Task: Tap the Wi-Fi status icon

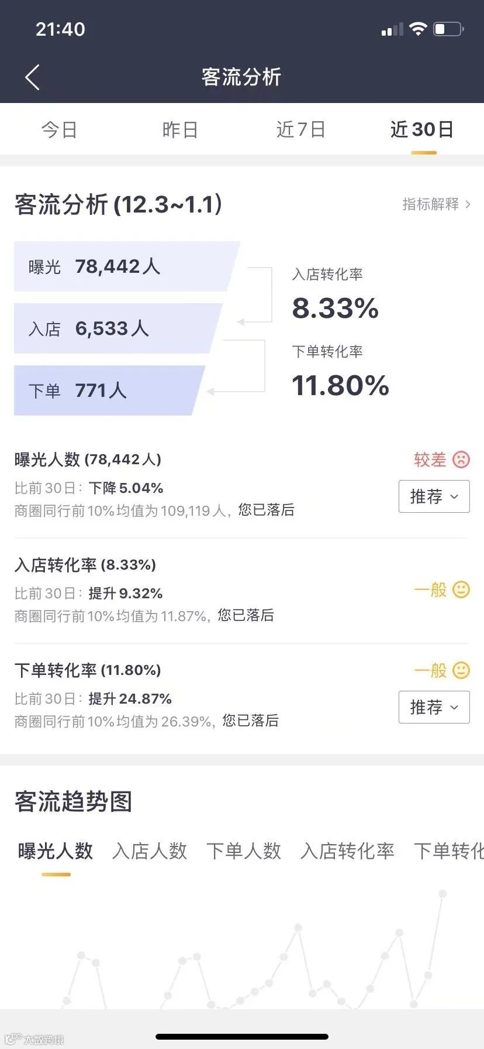Action: pos(418,29)
